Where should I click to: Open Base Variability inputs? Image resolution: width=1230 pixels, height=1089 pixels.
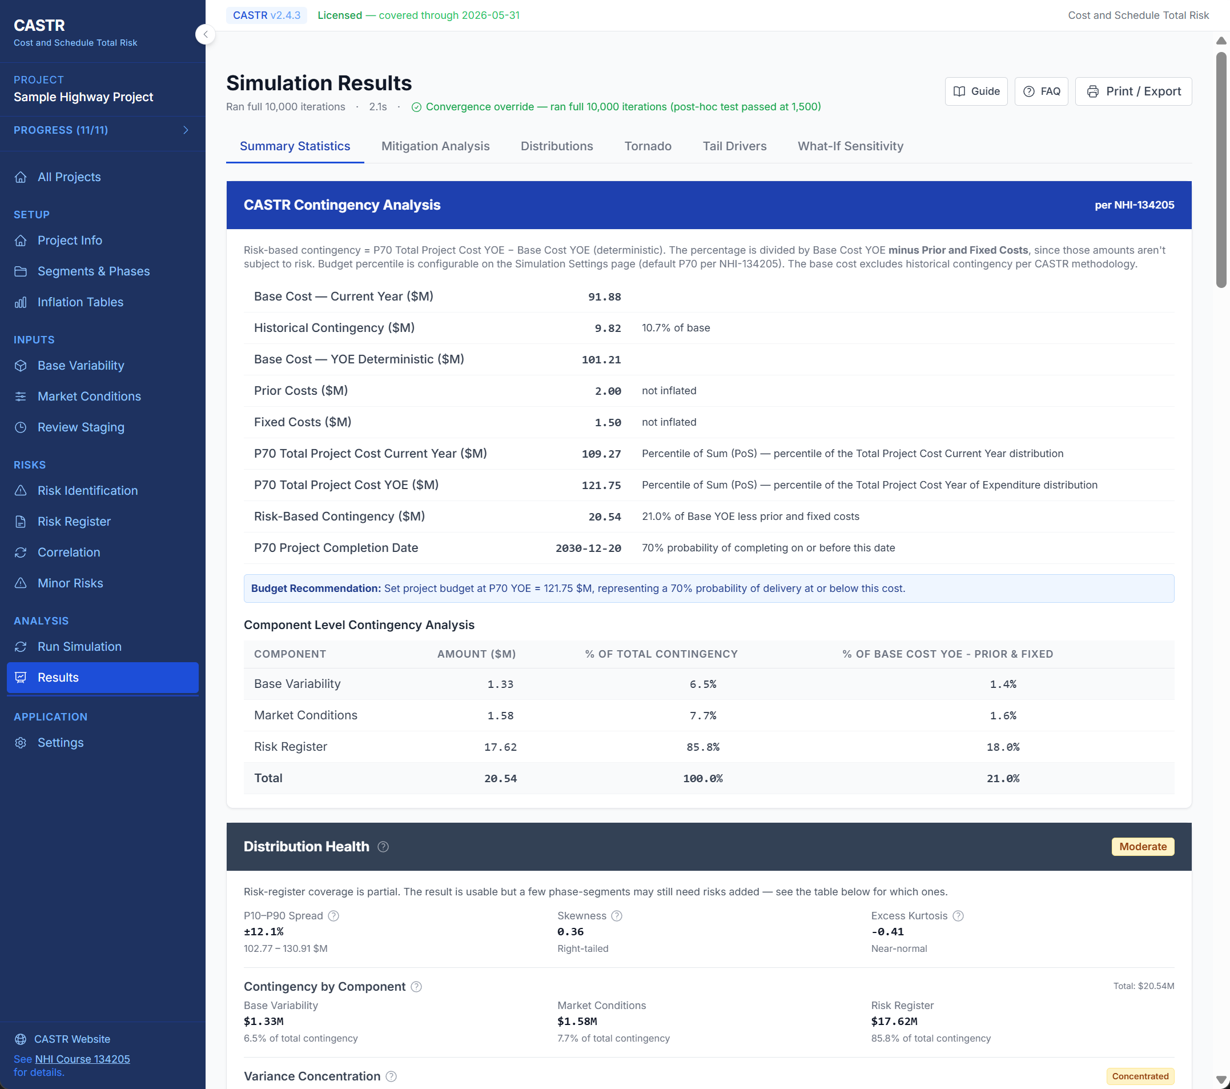point(81,366)
